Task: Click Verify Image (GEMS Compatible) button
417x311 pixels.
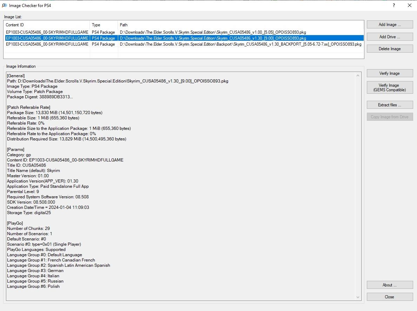Action: (390, 88)
